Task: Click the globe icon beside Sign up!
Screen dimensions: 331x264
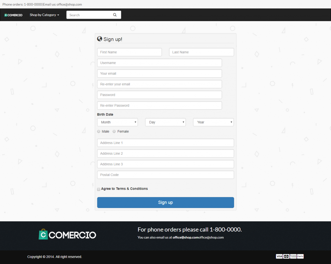Action: coord(100,39)
